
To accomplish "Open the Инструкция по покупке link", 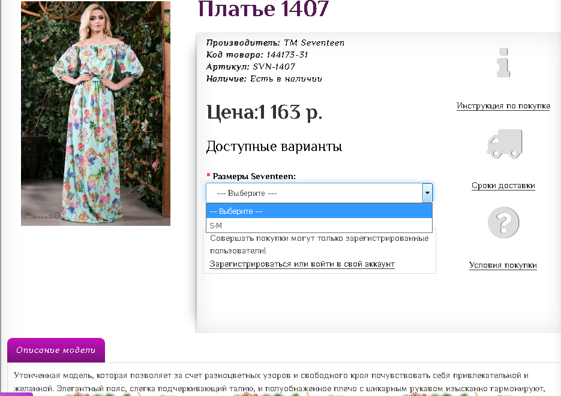I will pyautogui.click(x=503, y=105).
